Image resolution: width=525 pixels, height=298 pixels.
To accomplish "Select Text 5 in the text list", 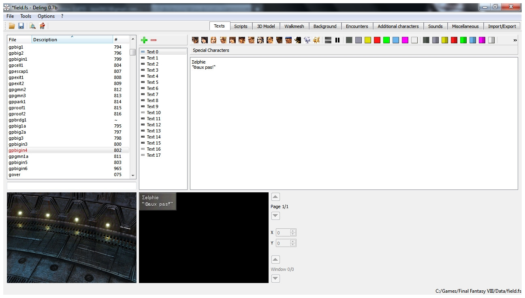I will (x=163, y=82).
